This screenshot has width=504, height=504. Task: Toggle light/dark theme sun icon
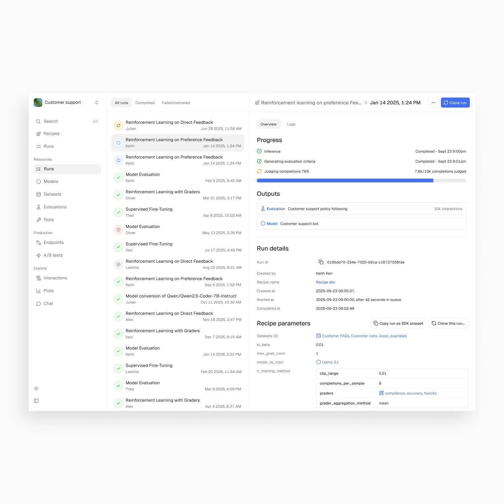tap(36, 388)
